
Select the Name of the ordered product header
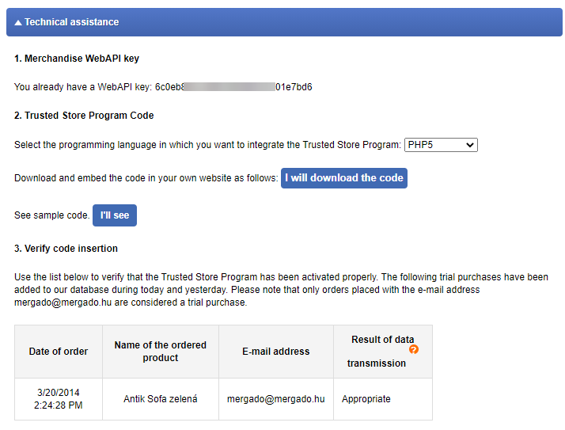[161, 352]
